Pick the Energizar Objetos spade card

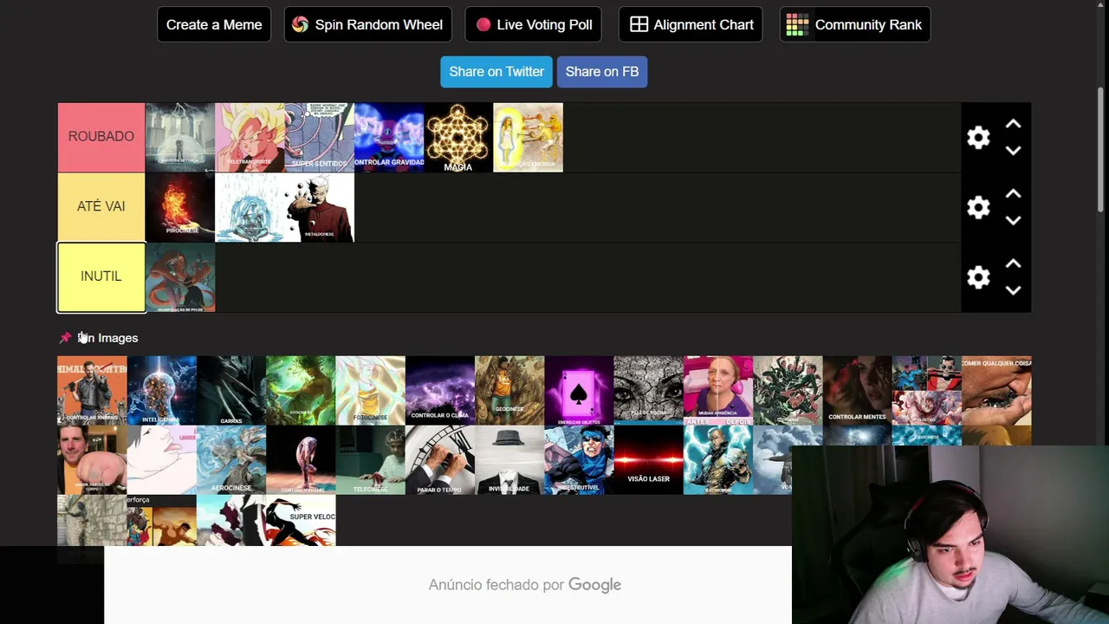point(579,390)
